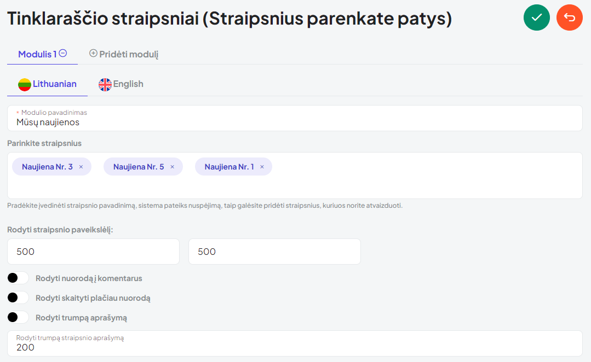Image resolution: width=591 pixels, height=362 pixels.
Task: Remove the Naujiena Nr. 1 tag
Action: [x=262, y=167]
